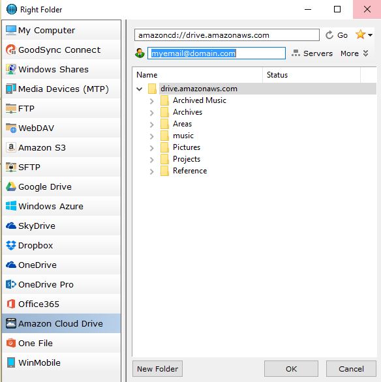Confirm with the OK button
381x382 pixels.
pyautogui.click(x=292, y=368)
